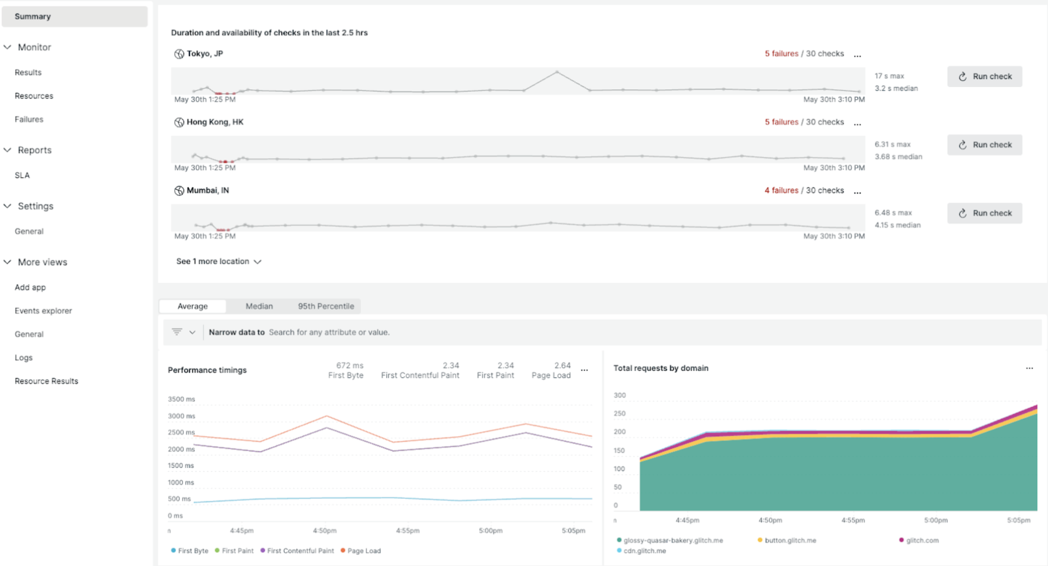The height and width of the screenshot is (566, 1048).
Task: Open the ellipsis menu on Total requests by domain
Action: pyautogui.click(x=1029, y=368)
